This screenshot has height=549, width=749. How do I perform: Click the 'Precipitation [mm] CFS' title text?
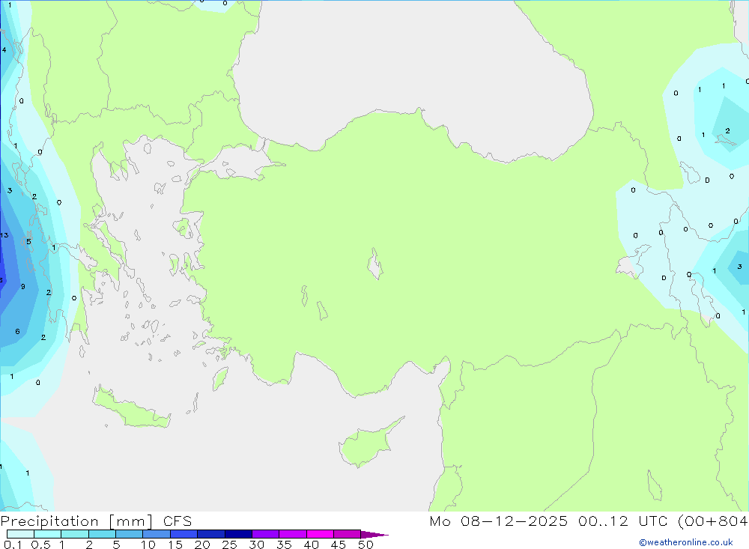[x=96, y=521]
